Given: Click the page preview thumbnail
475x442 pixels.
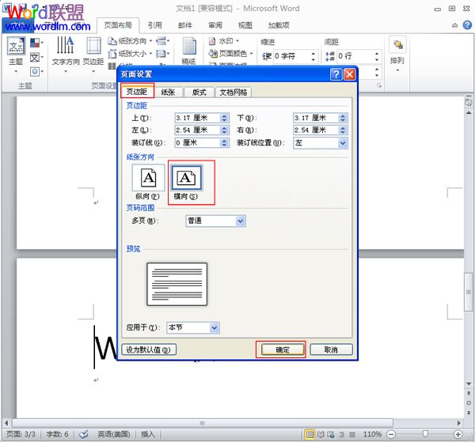Looking at the screenshot, I should click(177, 285).
